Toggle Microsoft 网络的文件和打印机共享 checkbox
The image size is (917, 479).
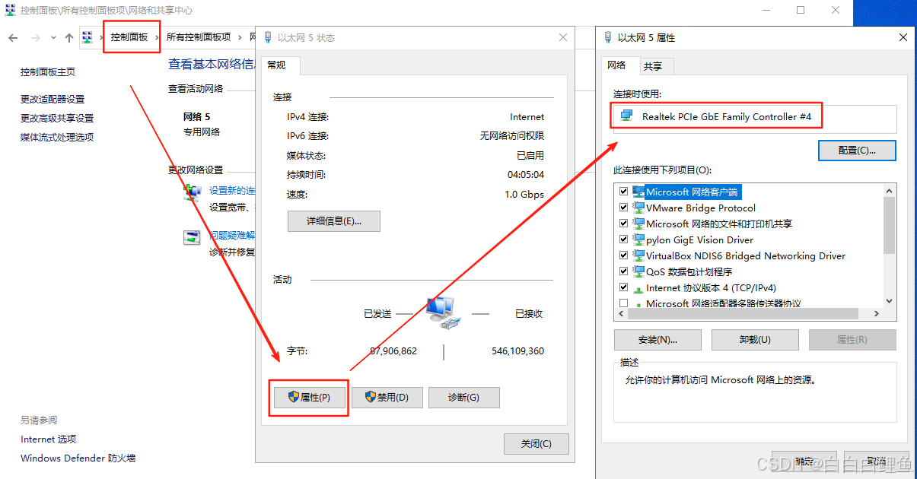point(624,224)
